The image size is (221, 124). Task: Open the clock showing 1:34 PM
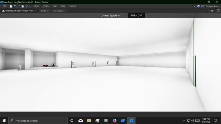[x=206, y=120]
